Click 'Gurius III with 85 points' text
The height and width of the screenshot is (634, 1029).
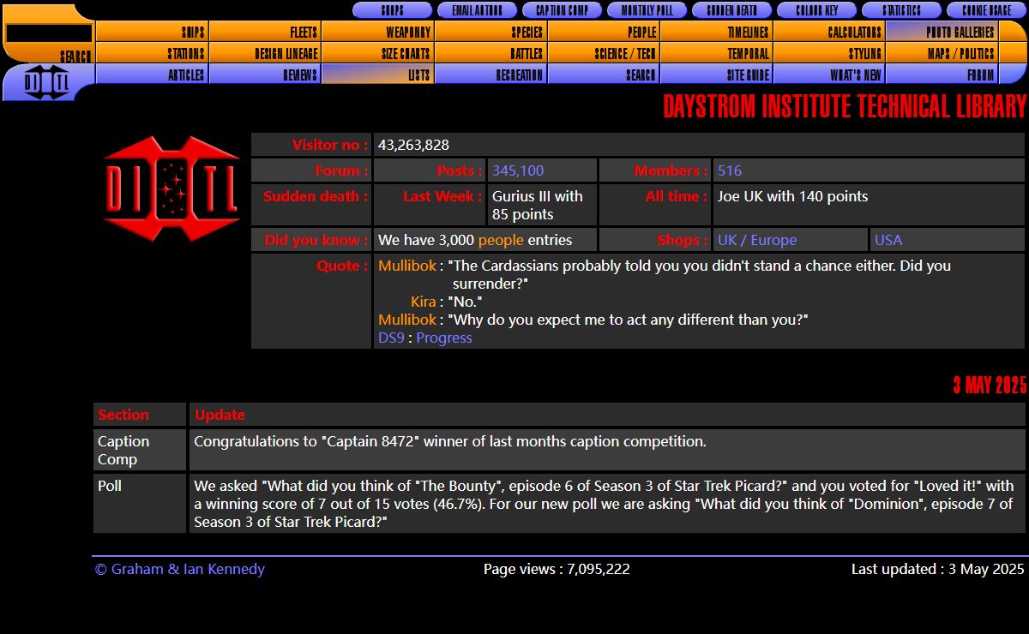coord(538,206)
